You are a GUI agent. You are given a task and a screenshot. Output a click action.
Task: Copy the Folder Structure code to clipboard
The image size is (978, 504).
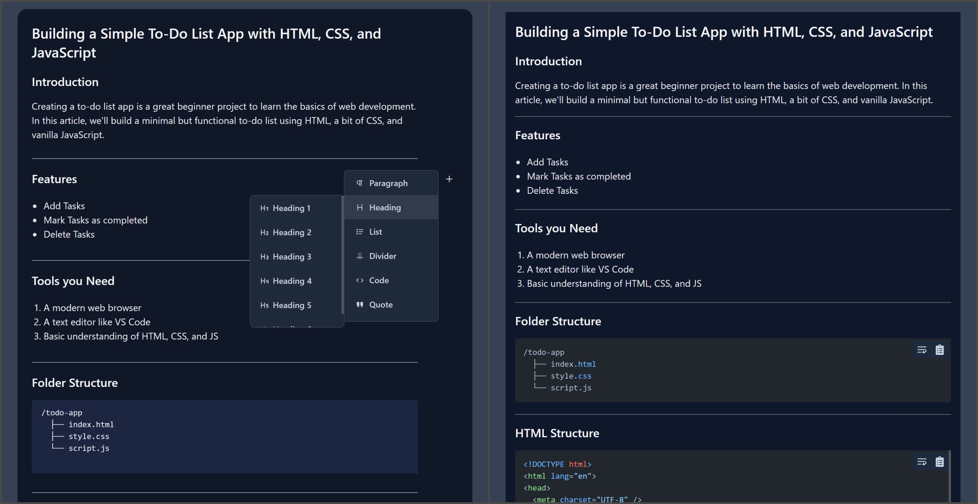940,350
